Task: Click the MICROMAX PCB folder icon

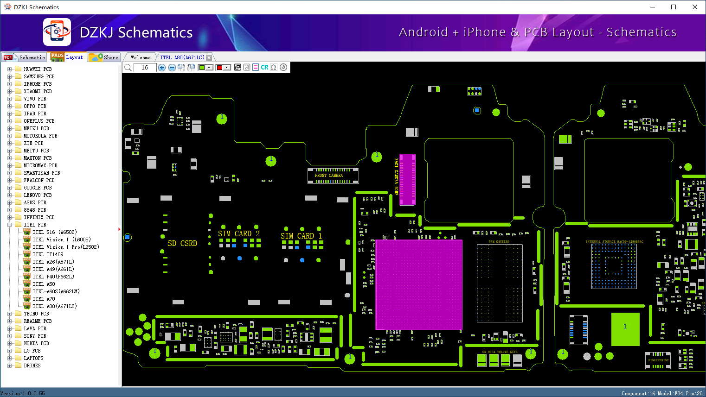Action: click(x=18, y=165)
